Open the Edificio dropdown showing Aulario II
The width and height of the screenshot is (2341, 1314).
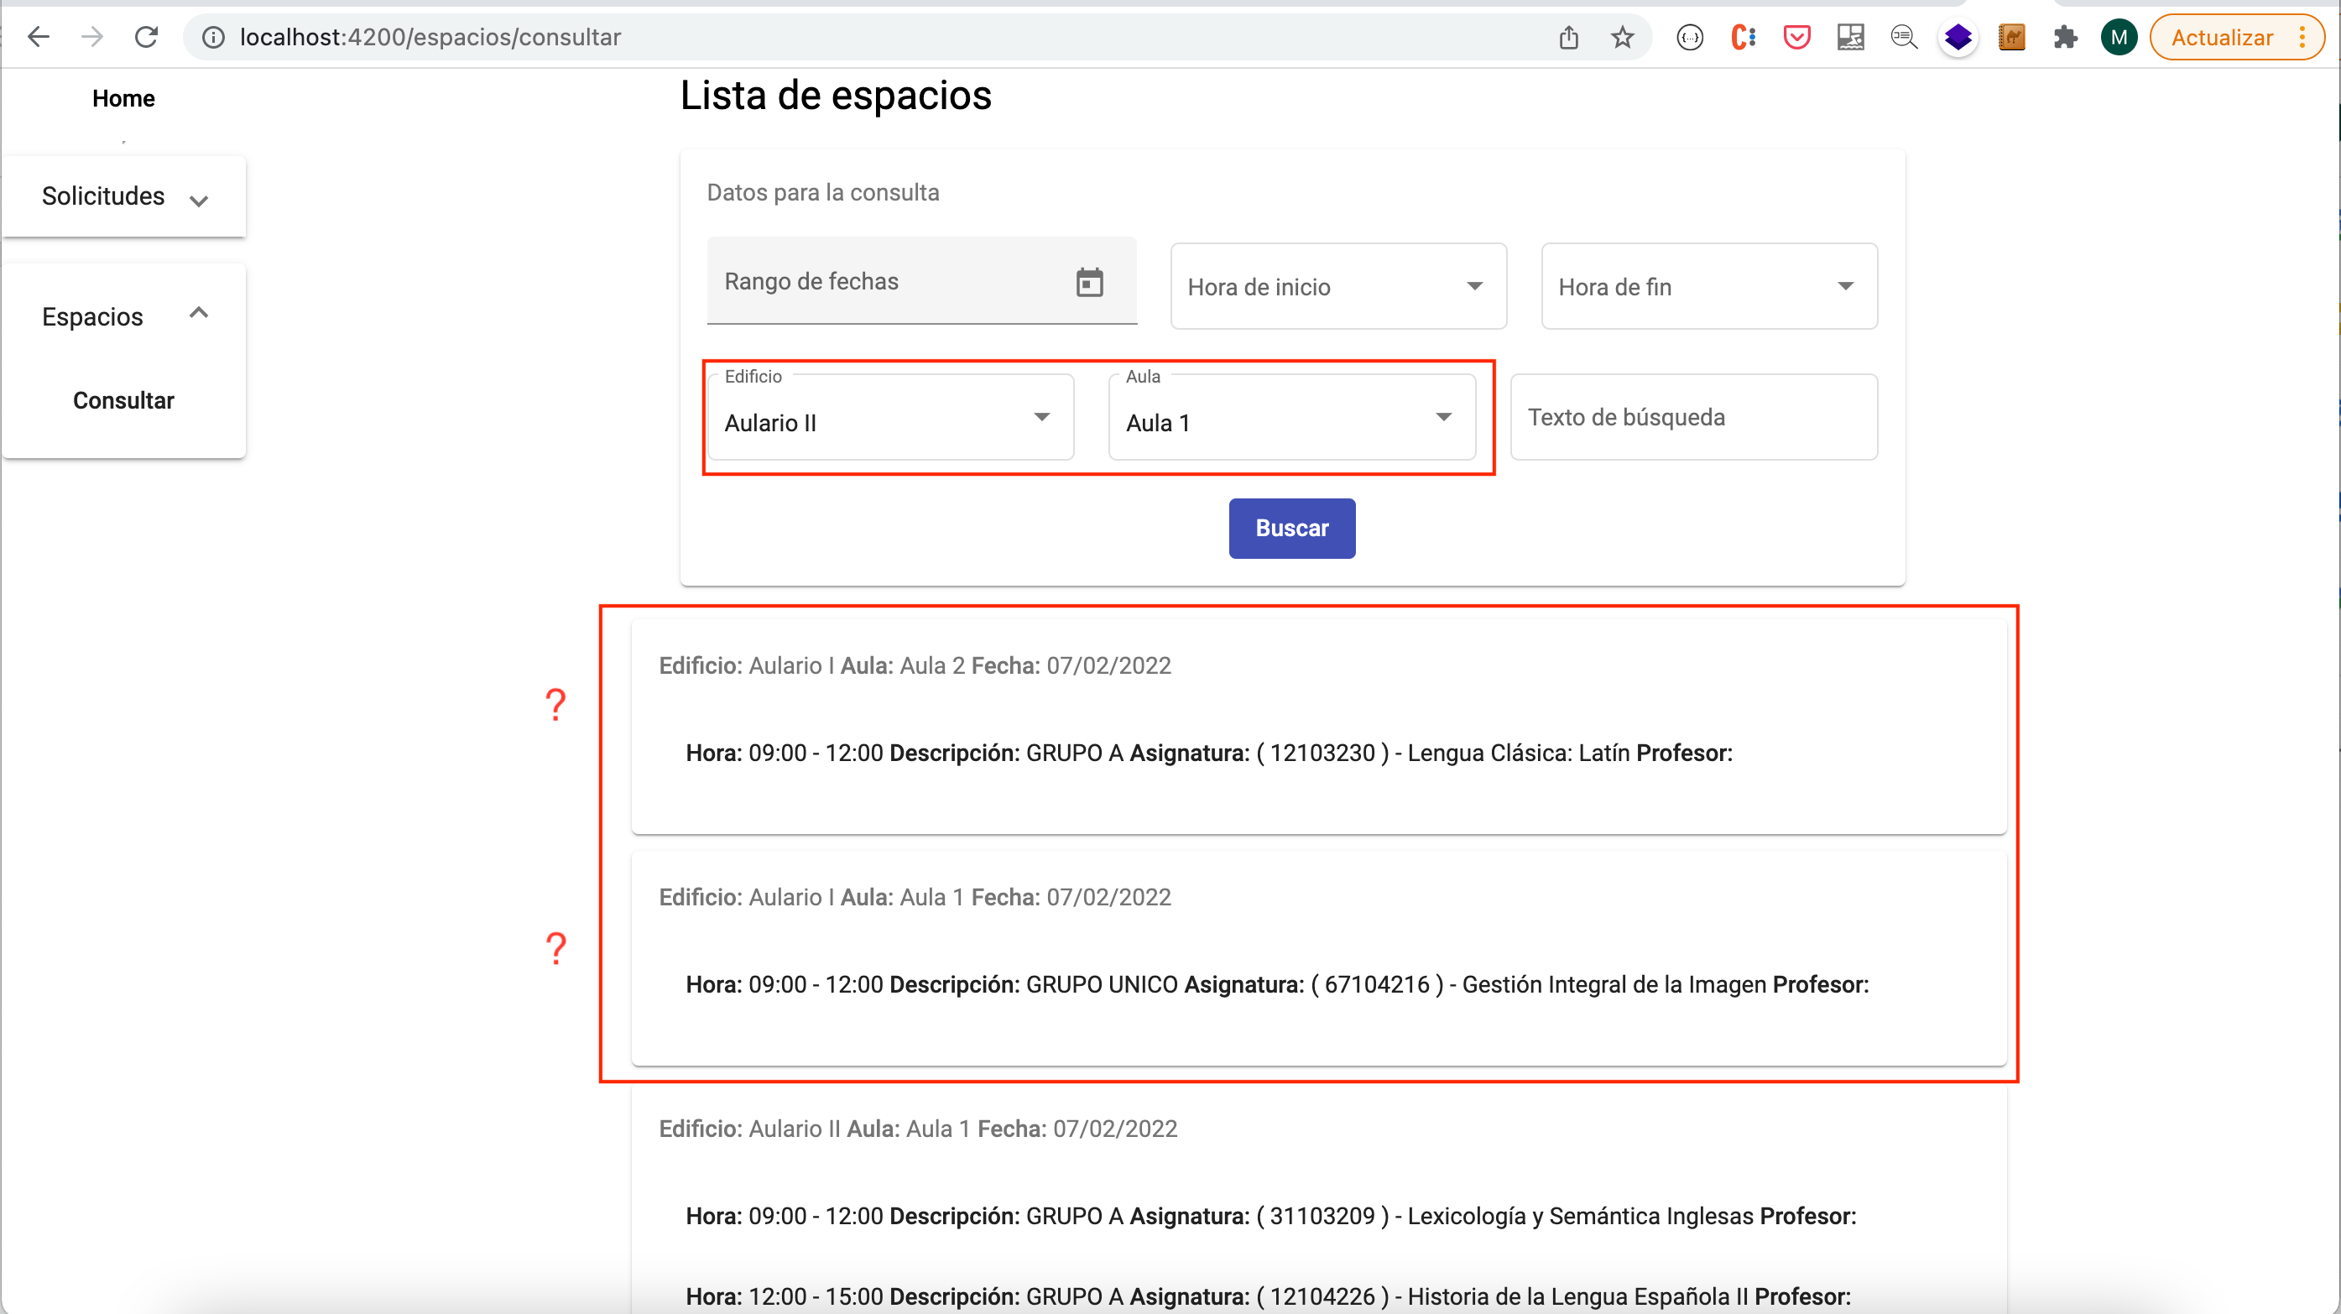pyautogui.click(x=890, y=418)
